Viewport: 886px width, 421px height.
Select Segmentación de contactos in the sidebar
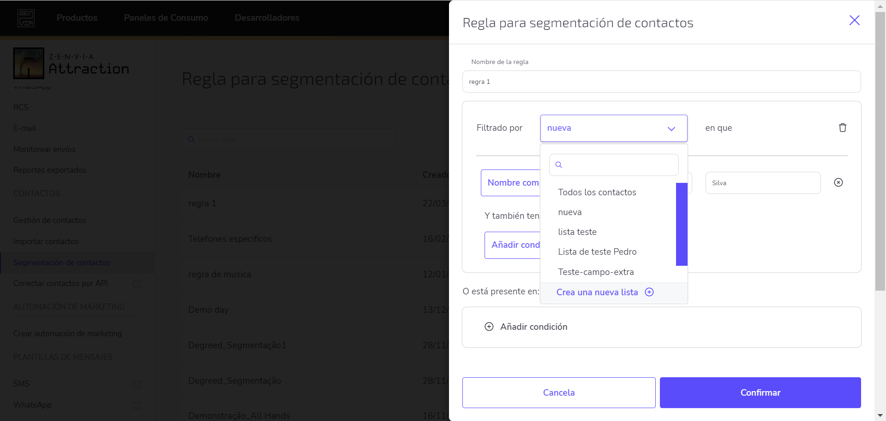(x=62, y=263)
